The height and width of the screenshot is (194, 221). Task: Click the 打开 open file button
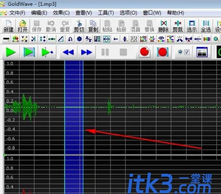(23, 26)
